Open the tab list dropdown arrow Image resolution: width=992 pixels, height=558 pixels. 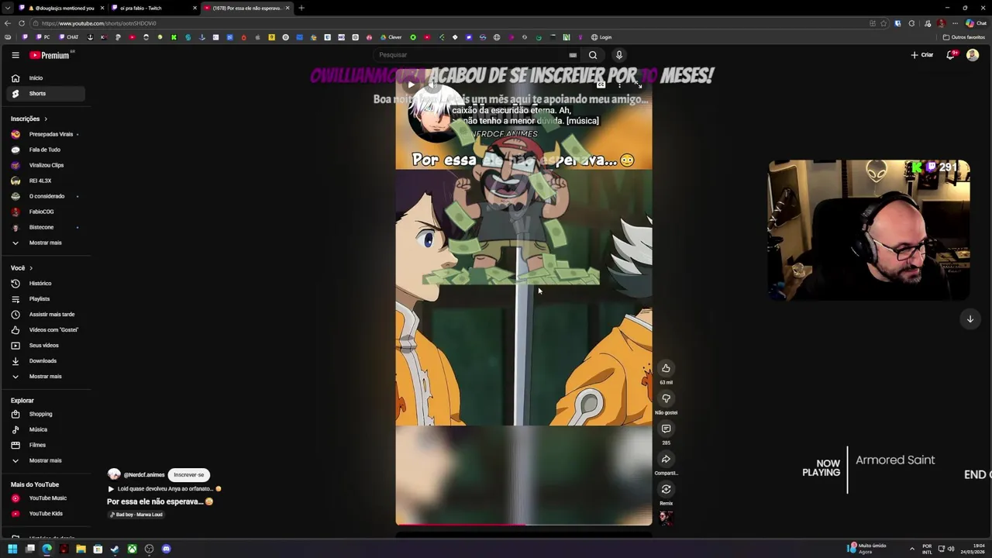point(8,8)
